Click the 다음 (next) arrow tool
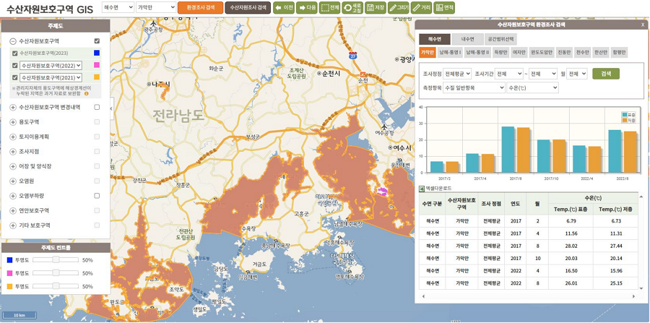The height and width of the screenshot is (323, 650). [307, 7]
